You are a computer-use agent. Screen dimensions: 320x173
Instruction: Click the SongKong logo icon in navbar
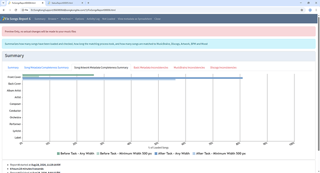[2, 19]
